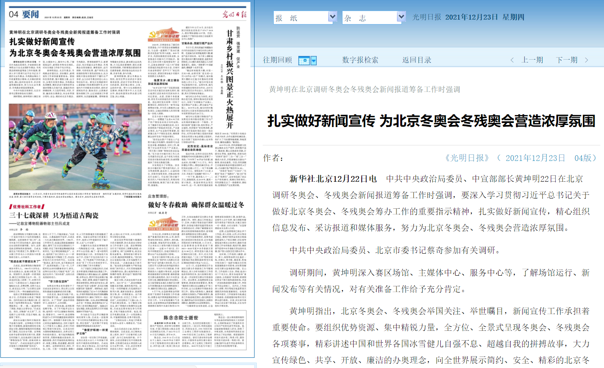
Task: Click 04 要闻 page label on newspaper
Action: [24, 14]
